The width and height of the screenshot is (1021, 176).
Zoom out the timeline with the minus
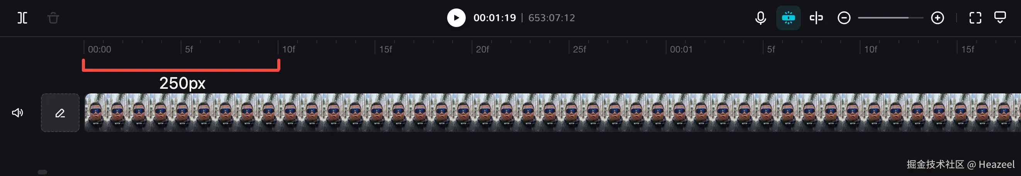click(844, 18)
